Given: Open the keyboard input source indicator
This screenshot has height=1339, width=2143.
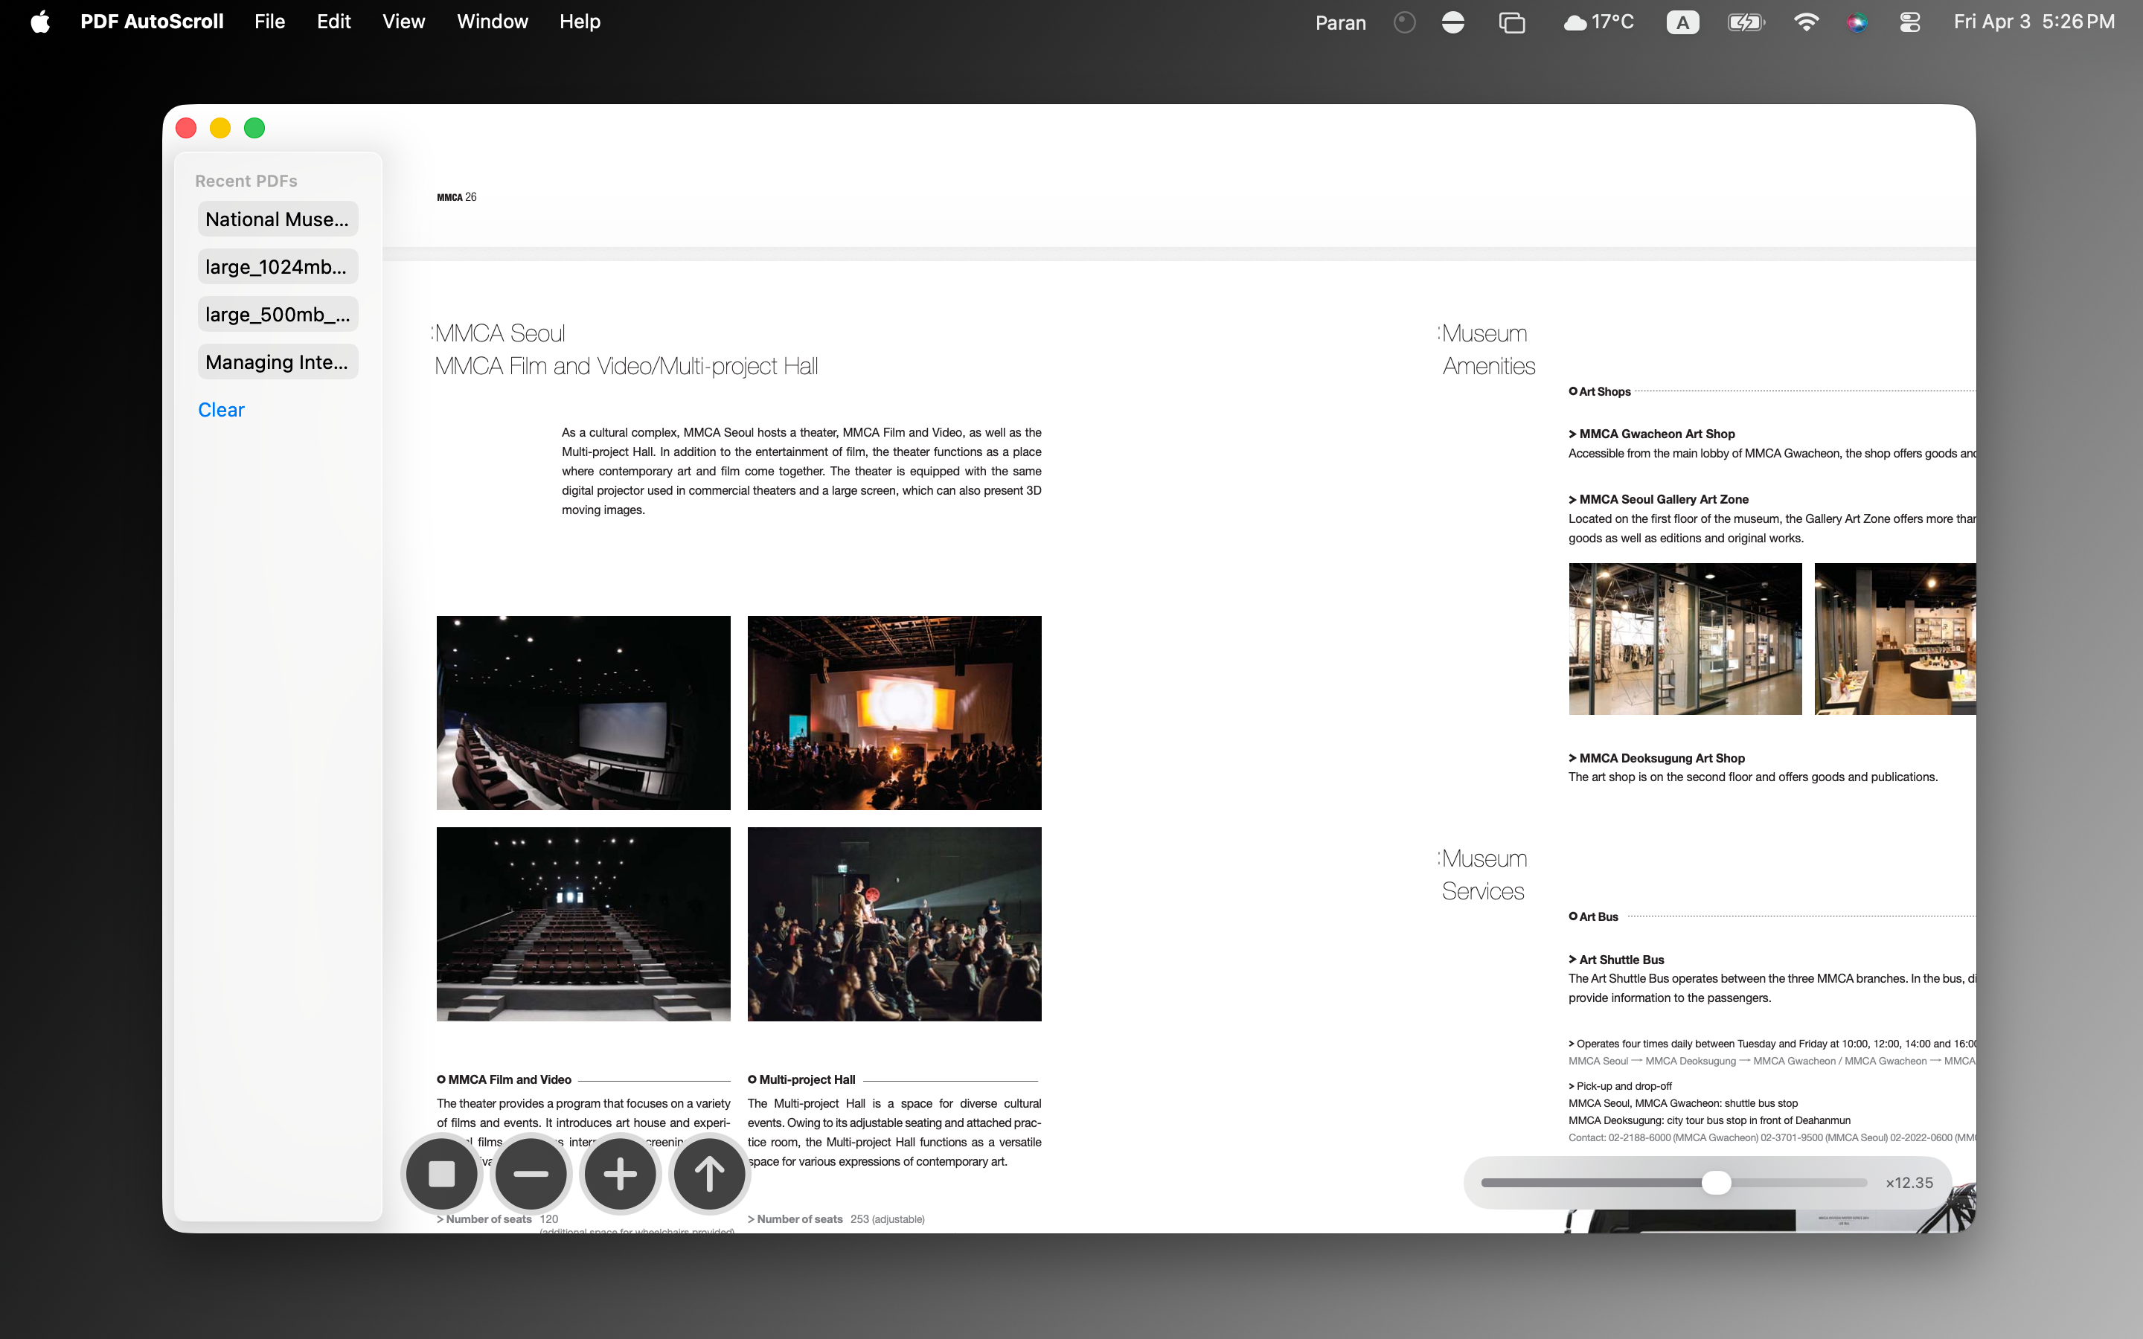Looking at the screenshot, I should pyautogui.click(x=1682, y=22).
